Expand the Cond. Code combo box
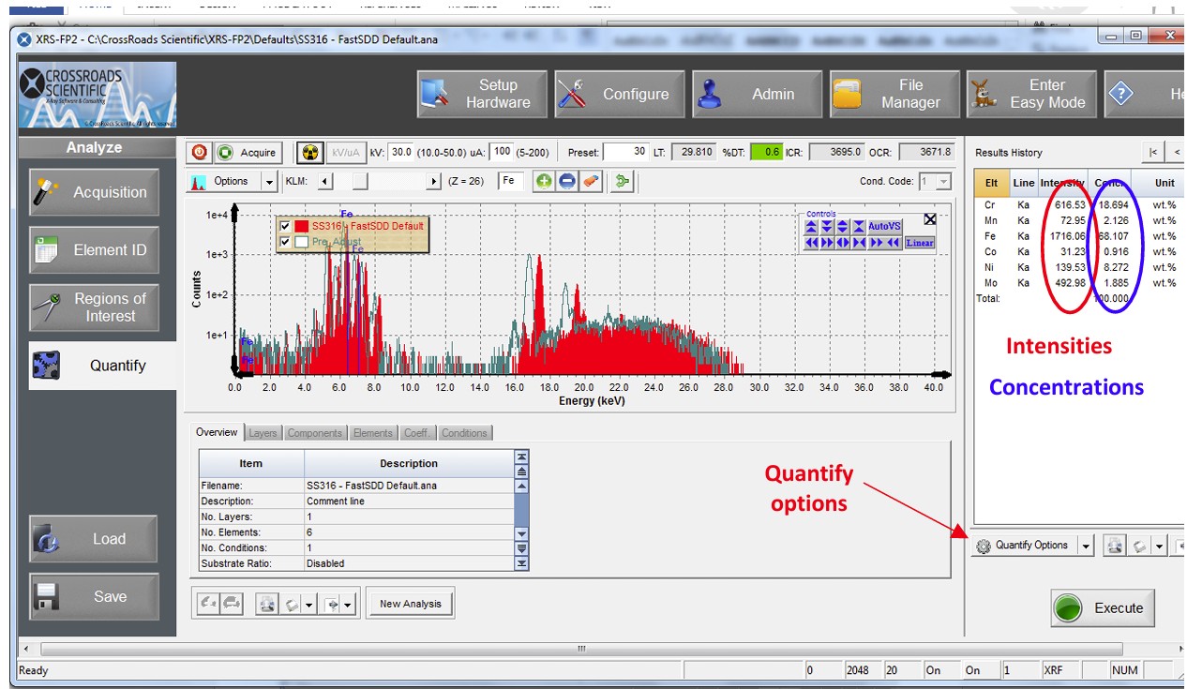This screenshot has width=1187, height=689. point(943,182)
